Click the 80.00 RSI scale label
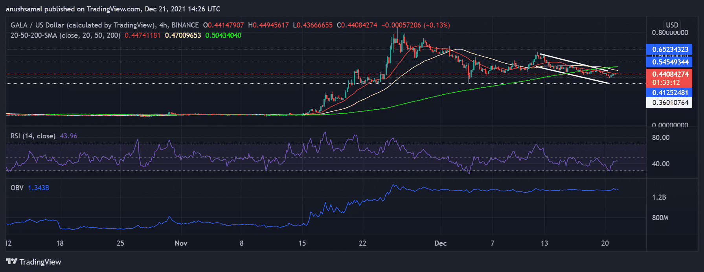This screenshot has height=272, width=704. click(x=660, y=138)
